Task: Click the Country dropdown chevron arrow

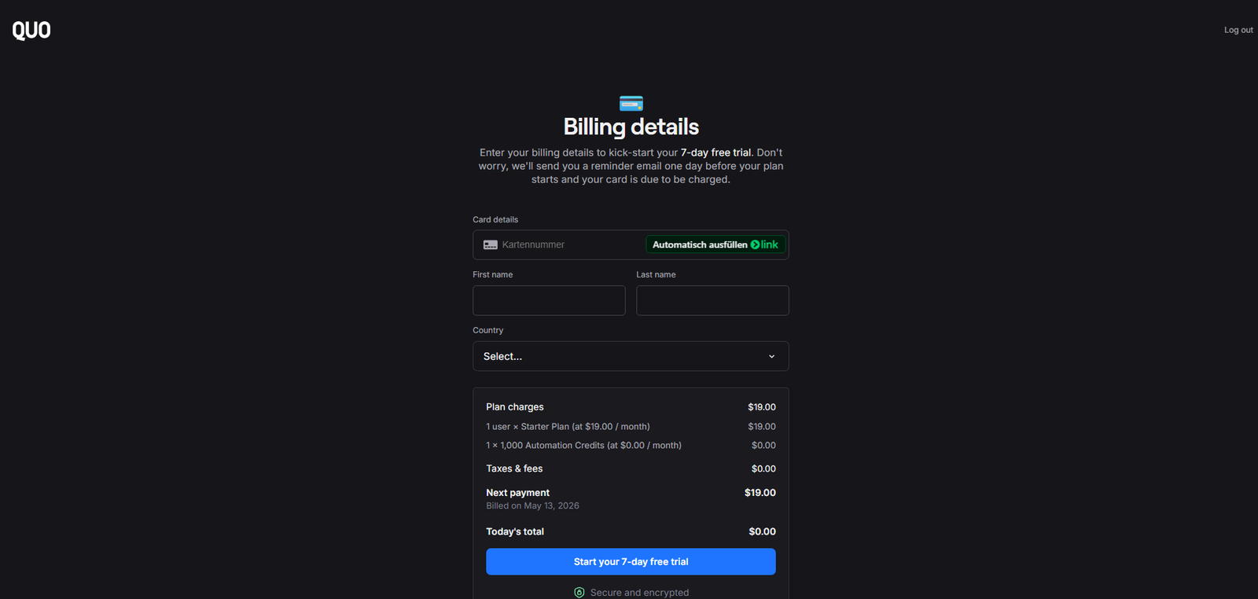Action: pyautogui.click(x=771, y=357)
